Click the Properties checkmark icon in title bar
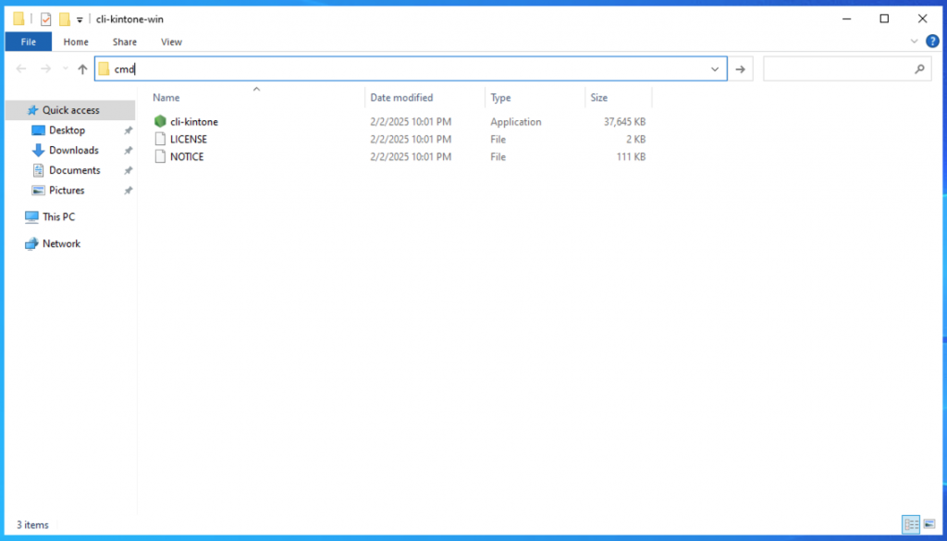 [46, 19]
